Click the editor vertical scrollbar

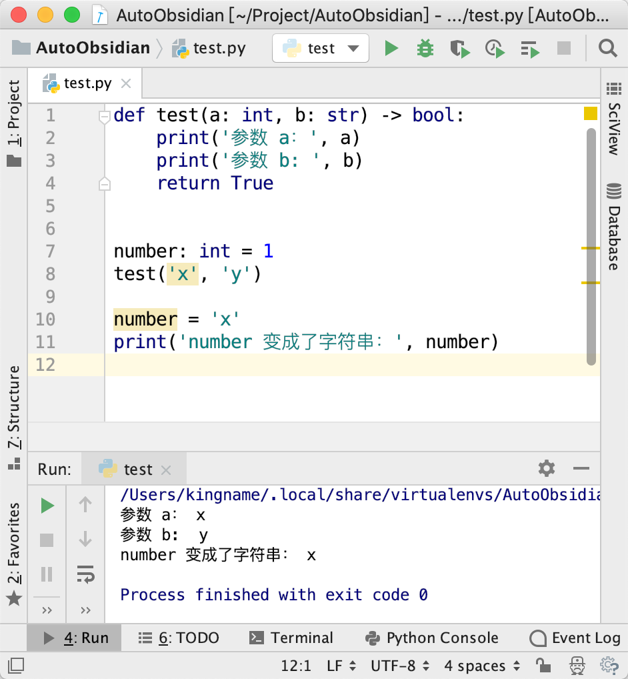tap(591, 247)
